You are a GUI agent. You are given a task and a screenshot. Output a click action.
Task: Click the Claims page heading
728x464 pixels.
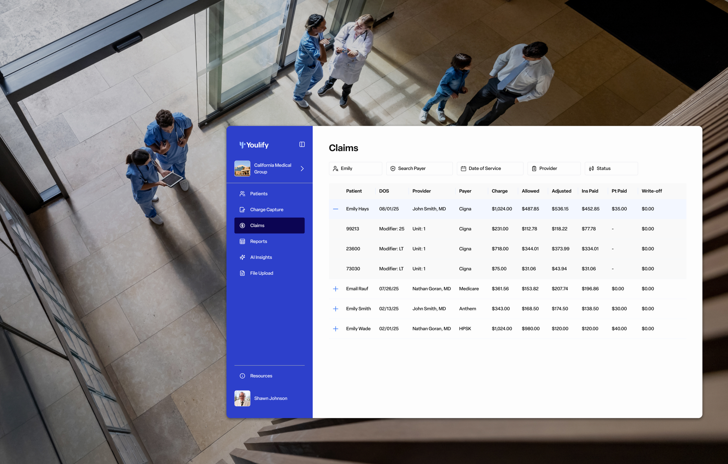click(343, 148)
